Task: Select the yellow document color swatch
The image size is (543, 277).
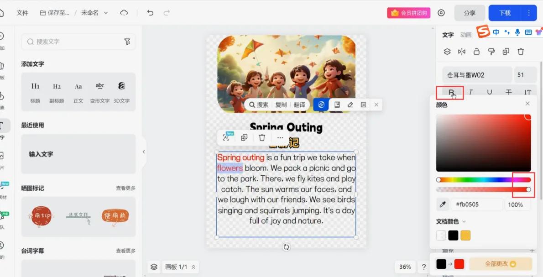Action: pyautogui.click(x=465, y=235)
